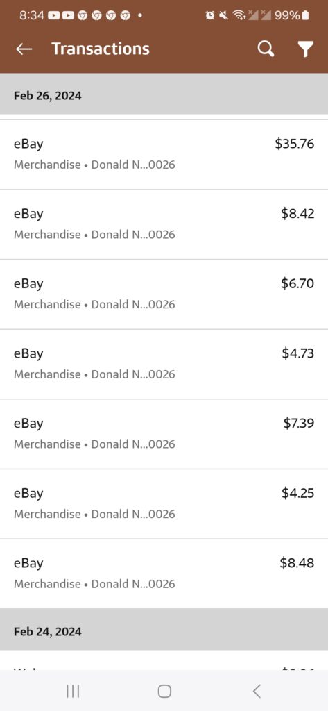Tap the battery icon in status bar
The width and height of the screenshot is (328, 711).
click(306, 15)
